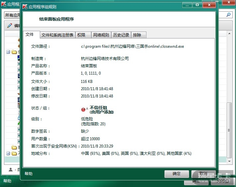Screen dimensions: 236x187
Task: Select the 文件 tab
Action: click(x=32, y=34)
